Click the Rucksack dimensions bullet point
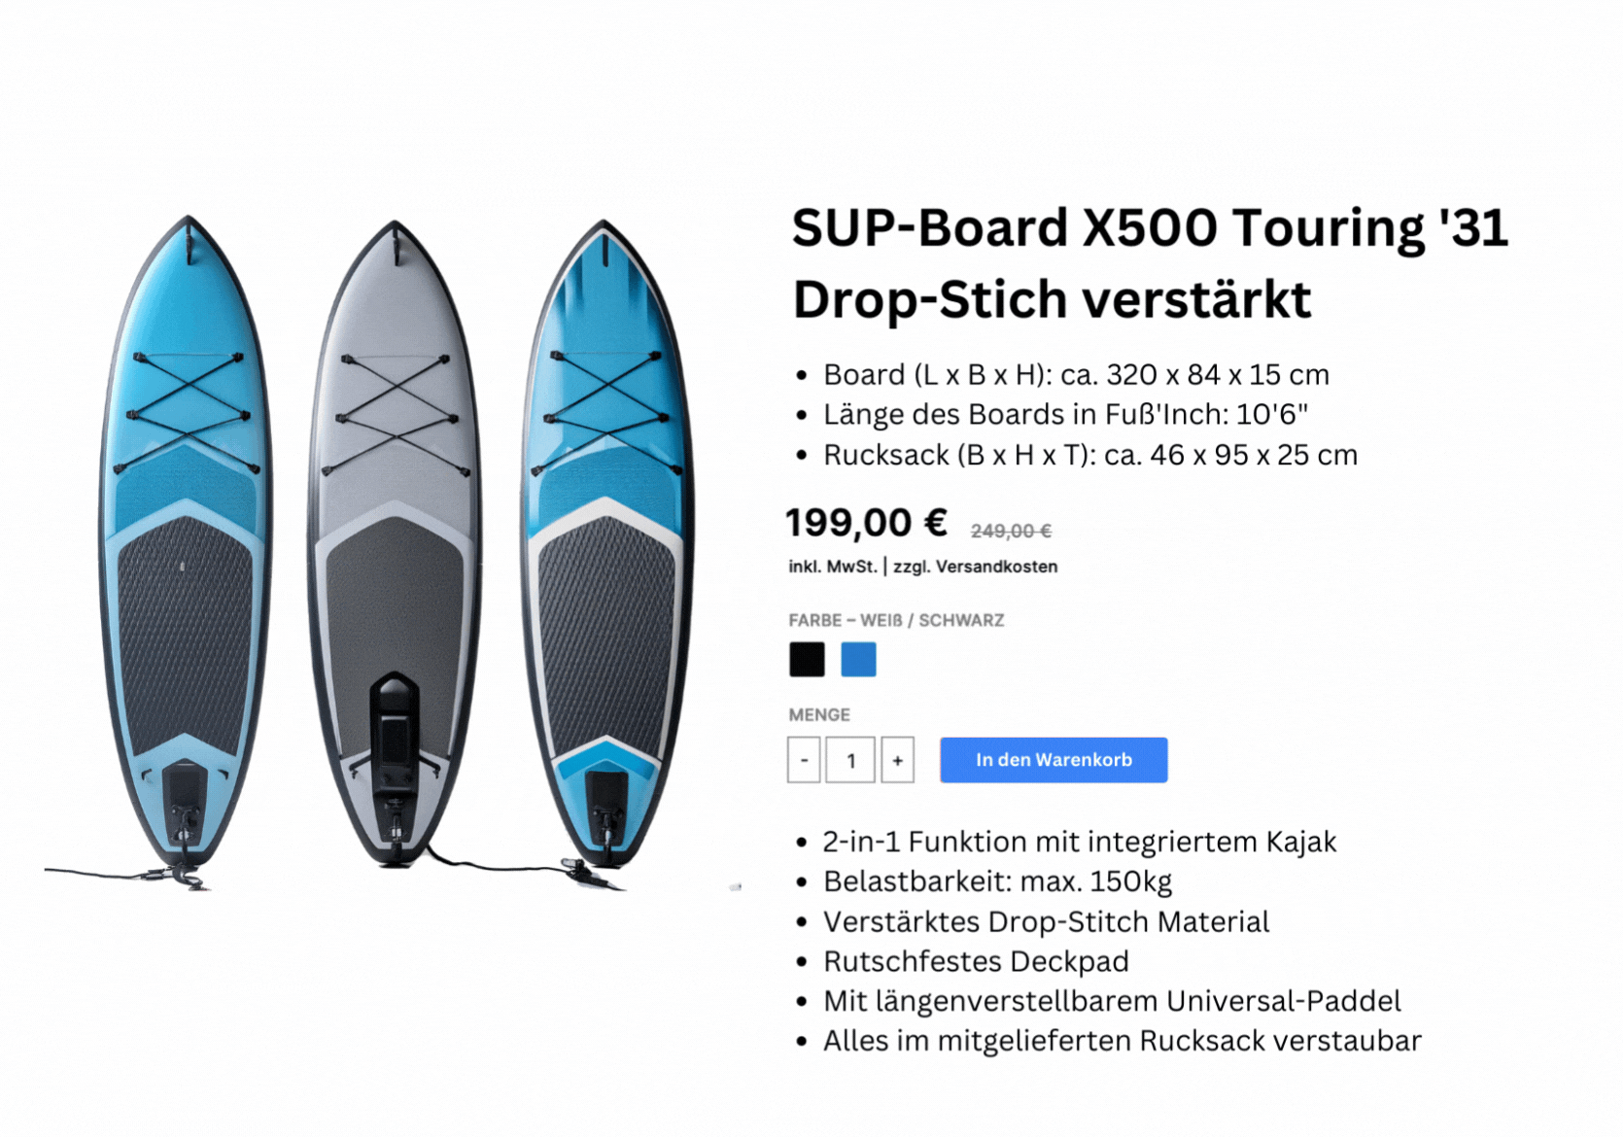 pos(1089,455)
